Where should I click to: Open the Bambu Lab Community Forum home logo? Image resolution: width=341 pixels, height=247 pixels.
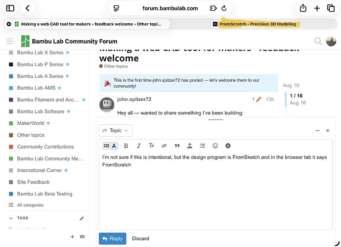(x=69, y=41)
